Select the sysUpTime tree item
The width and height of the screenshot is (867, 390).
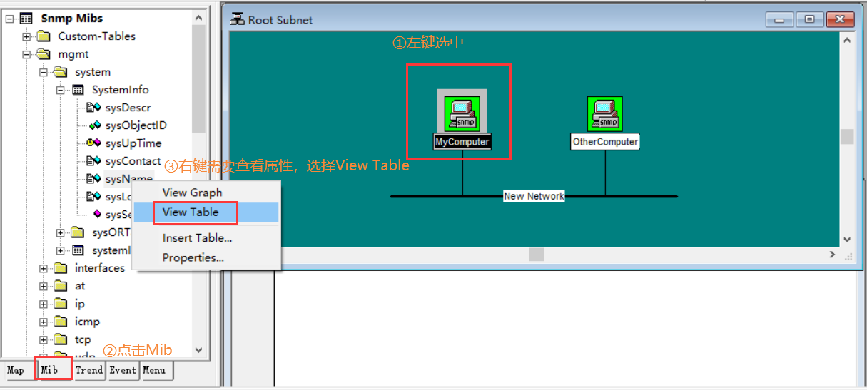click(133, 143)
